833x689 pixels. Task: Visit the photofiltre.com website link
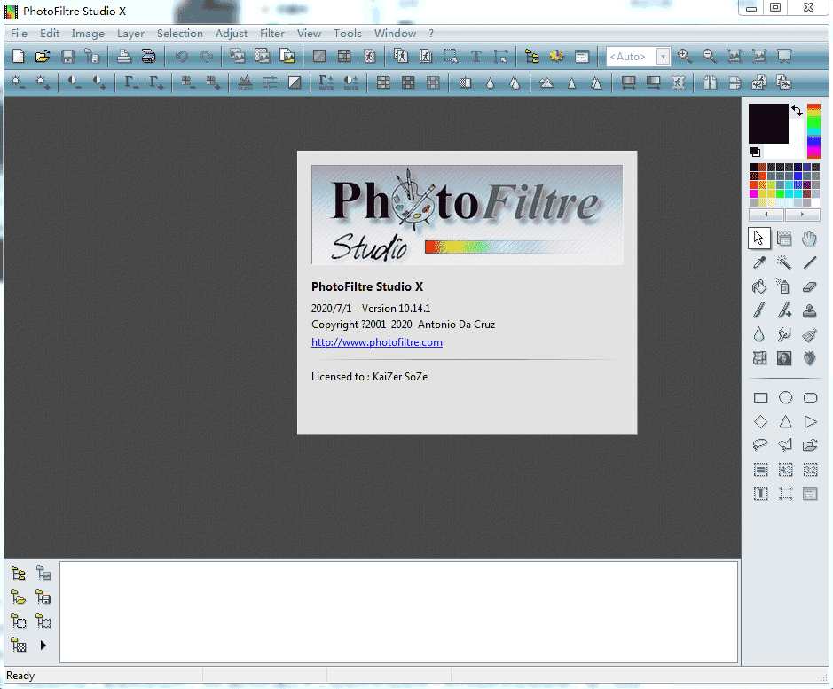(376, 342)
